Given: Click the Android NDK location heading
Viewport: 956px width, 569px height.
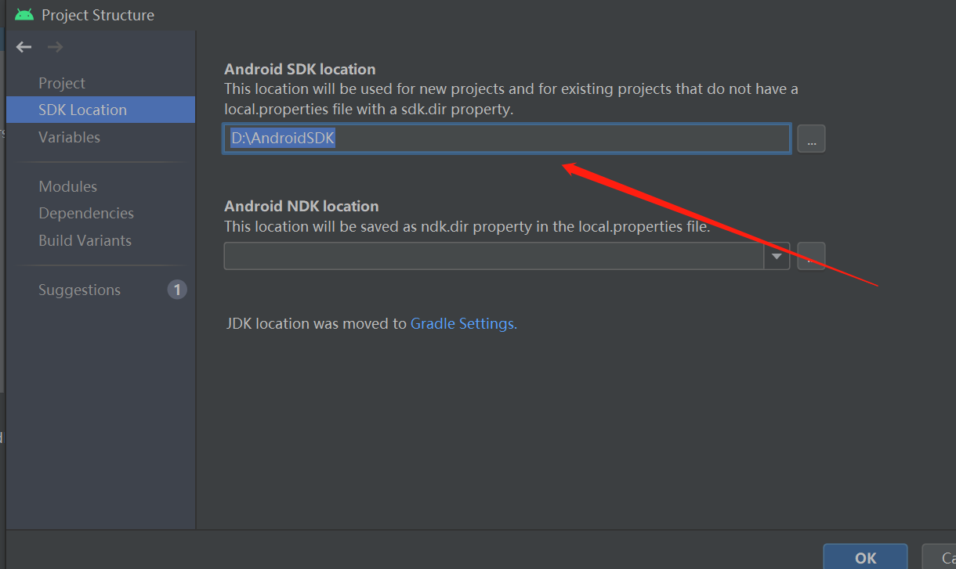Looking at the screenshot, I should [x=302, y=206].
